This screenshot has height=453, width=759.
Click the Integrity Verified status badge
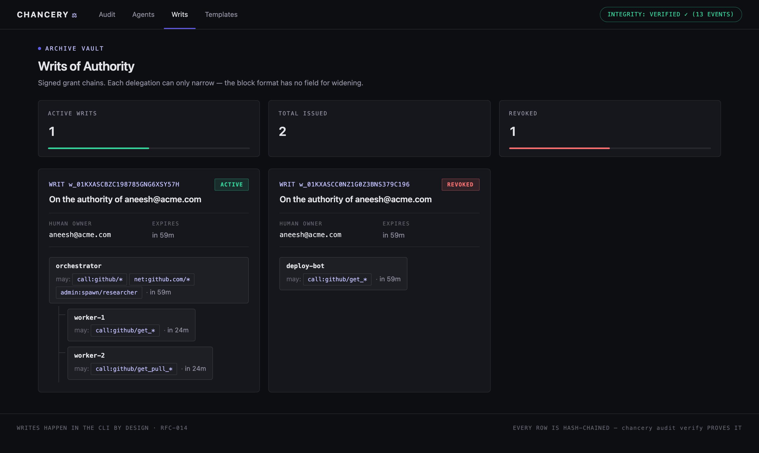[671, 14]
